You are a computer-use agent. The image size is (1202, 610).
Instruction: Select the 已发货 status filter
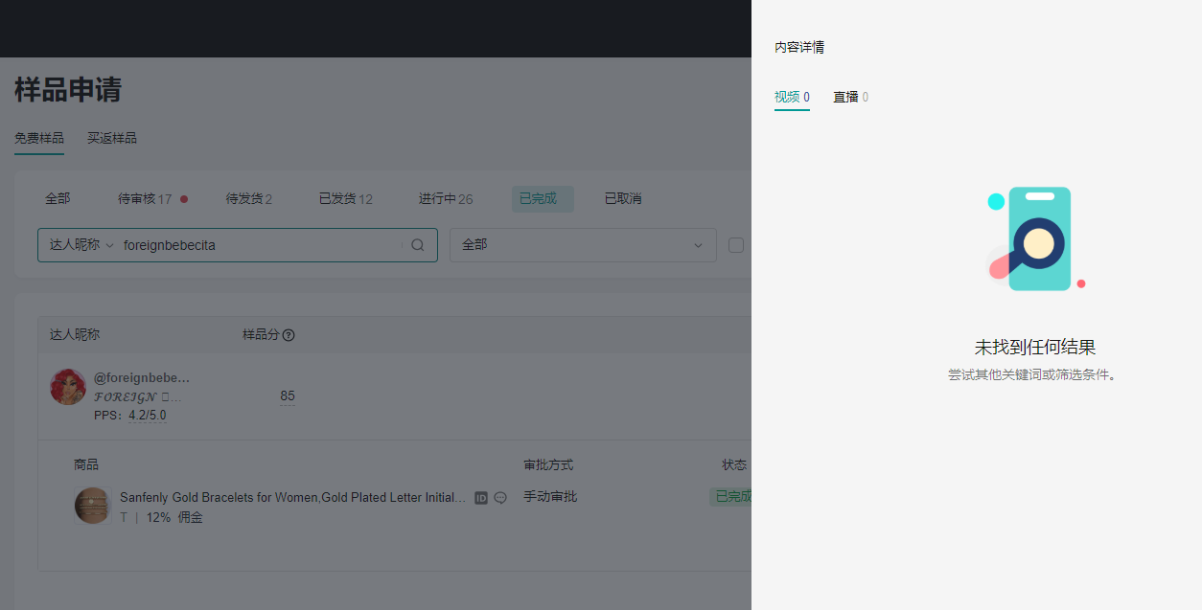pyautogui.click(x=344, y=198)
